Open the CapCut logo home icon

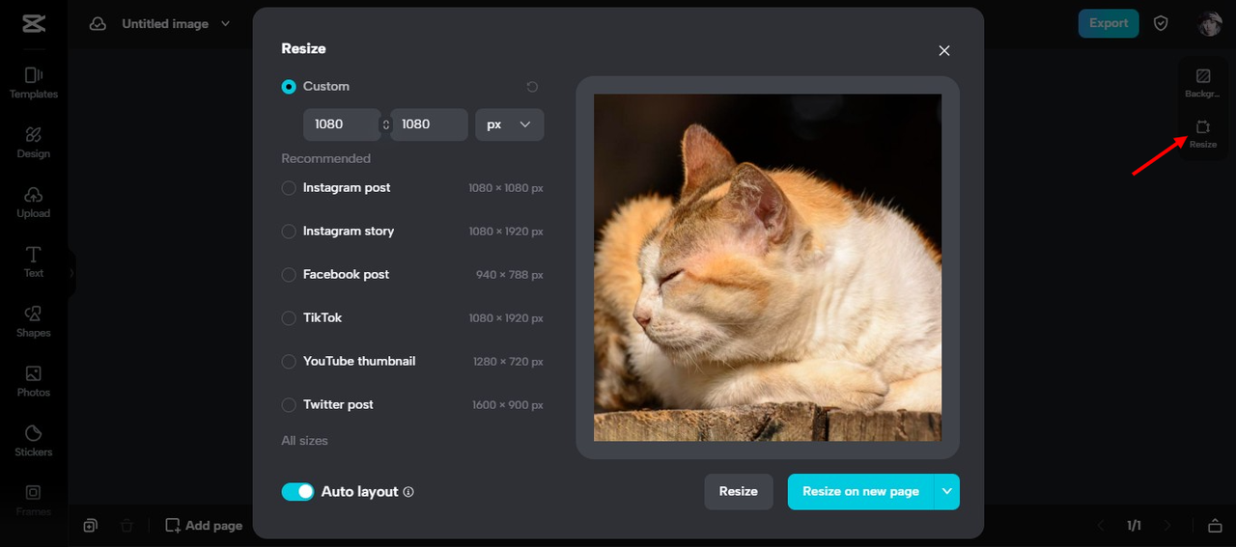(x=34, y=23)
